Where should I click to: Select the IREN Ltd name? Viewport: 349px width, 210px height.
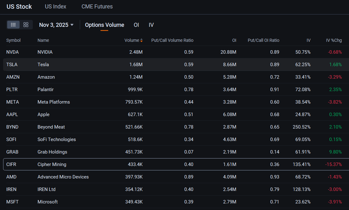point(47,189)
